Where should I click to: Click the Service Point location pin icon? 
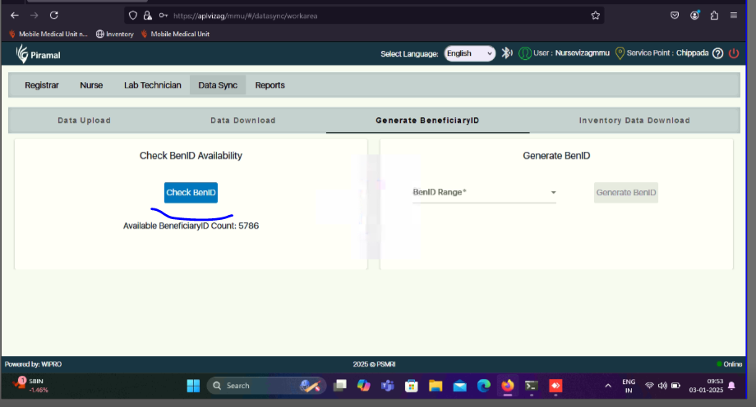tap(619, 53)
